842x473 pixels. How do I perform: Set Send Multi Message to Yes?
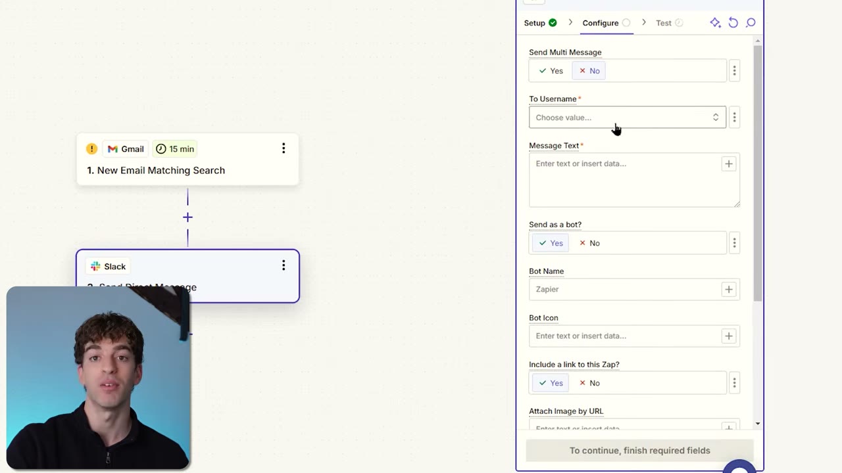click(x=551, y=71)
